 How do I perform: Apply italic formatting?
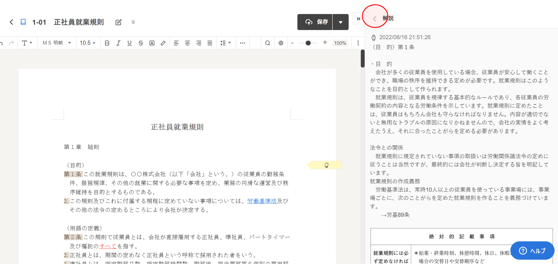[118, 43]
